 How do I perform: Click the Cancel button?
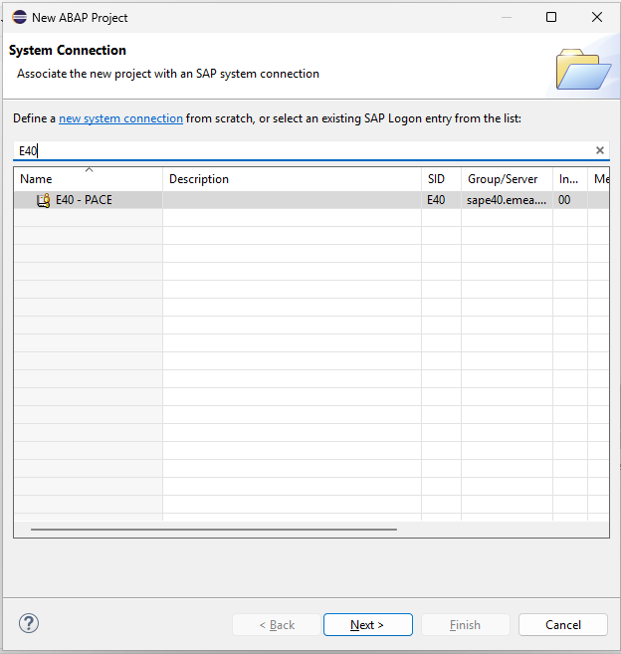point(563,624)
